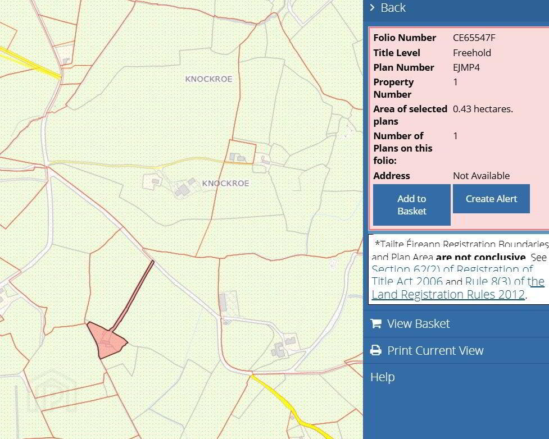Open Section 62(2) Registration of Title Act link

[x=452, y=275]
